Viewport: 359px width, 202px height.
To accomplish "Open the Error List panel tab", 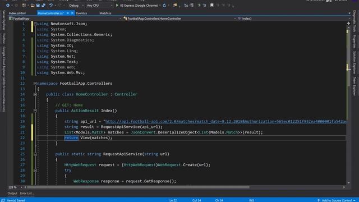I will tap(27, 193).
